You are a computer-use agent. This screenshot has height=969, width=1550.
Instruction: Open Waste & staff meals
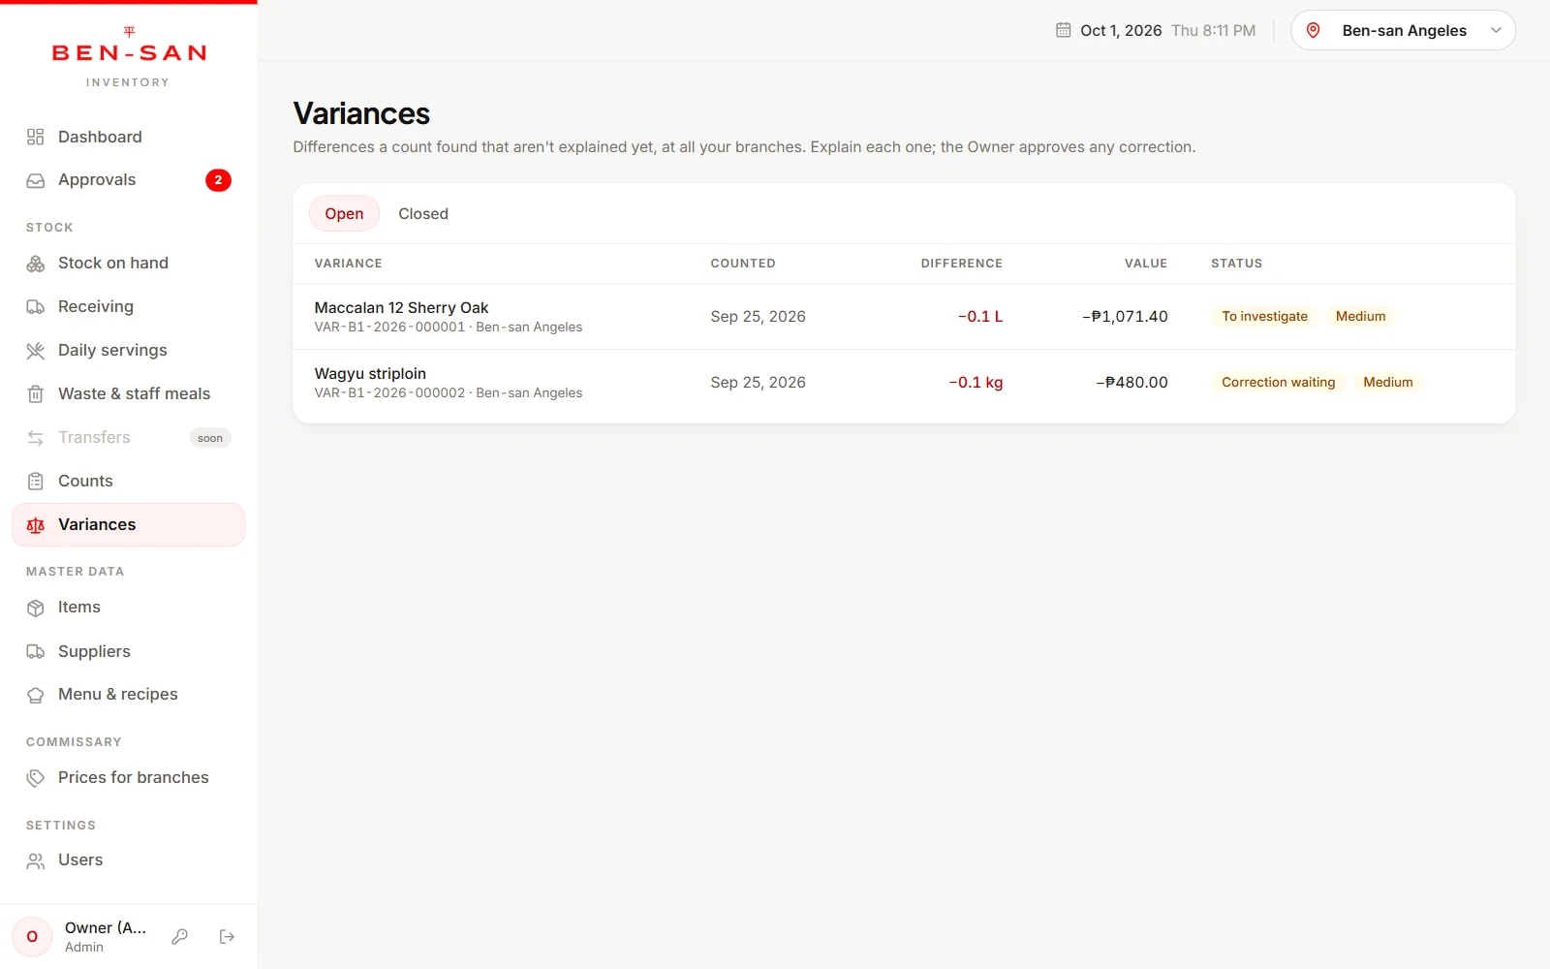click(128, 394)
